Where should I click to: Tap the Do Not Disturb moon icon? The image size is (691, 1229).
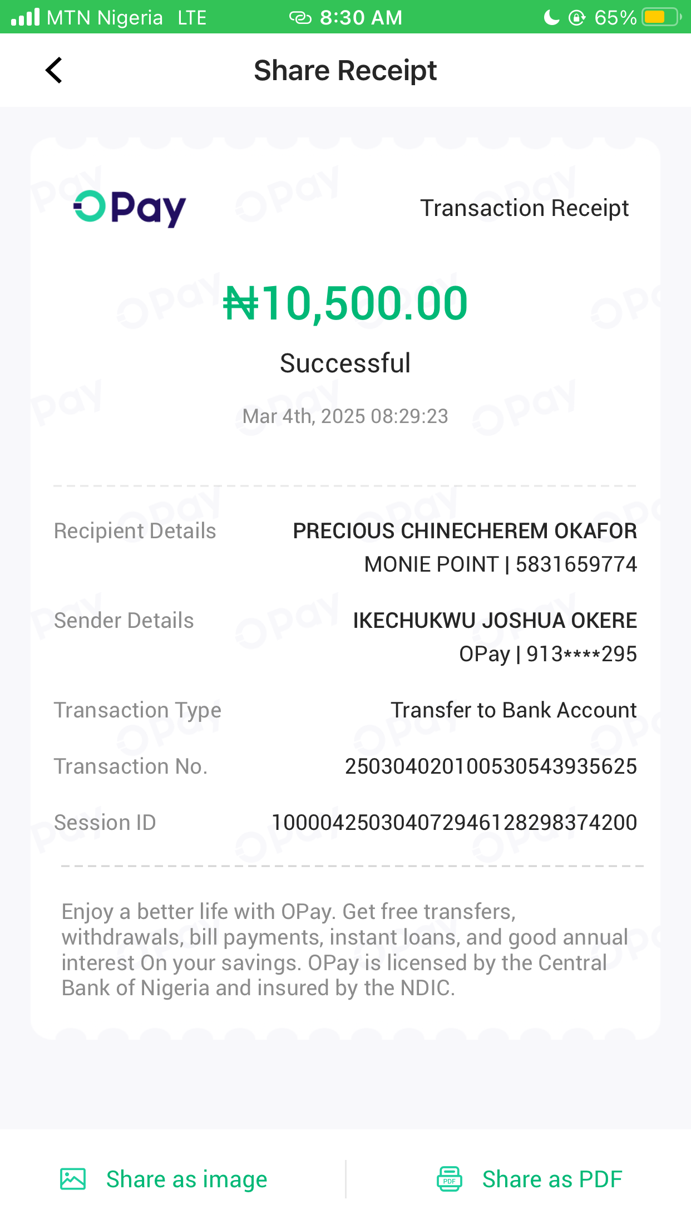click(551, 18)
